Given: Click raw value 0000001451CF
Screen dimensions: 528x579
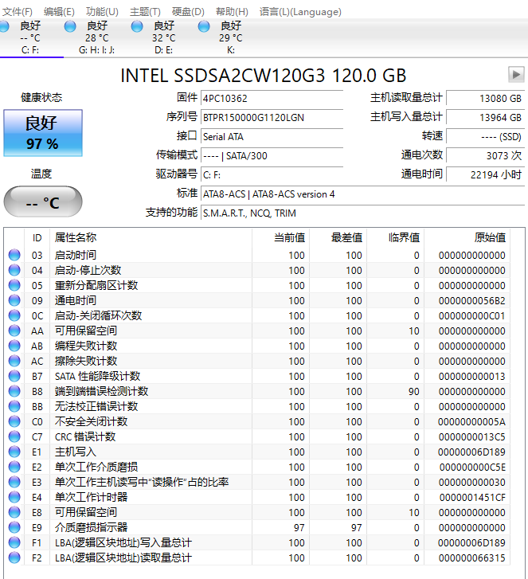Looking at the screenshot, I should point(472,498).
